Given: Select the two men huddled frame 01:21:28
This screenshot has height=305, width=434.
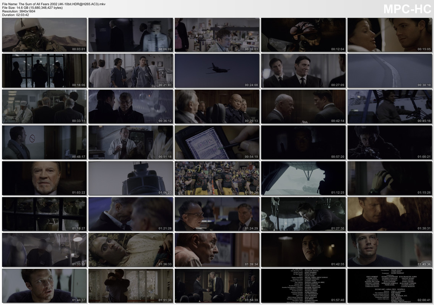Looking at the screenshot, I should tap(131, 214).
